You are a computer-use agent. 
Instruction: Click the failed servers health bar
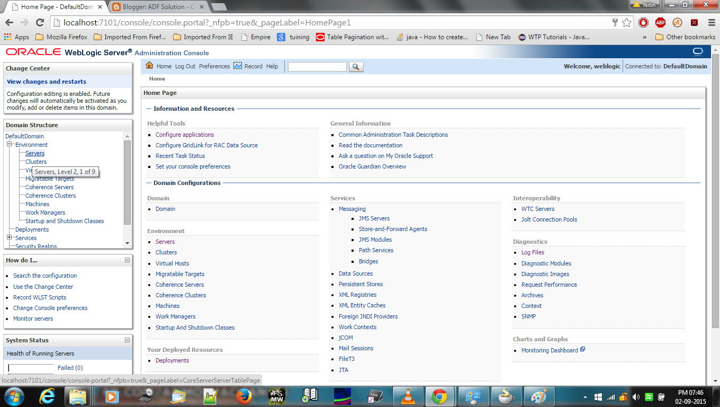31,368
